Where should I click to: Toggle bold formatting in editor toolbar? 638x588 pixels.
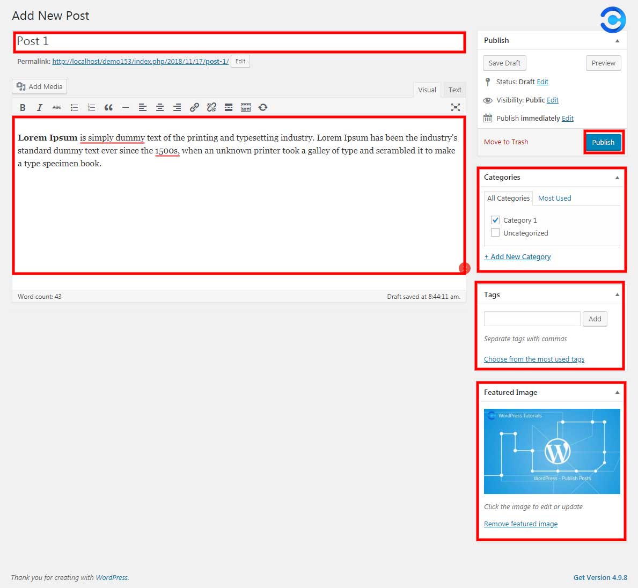[23, 107]
